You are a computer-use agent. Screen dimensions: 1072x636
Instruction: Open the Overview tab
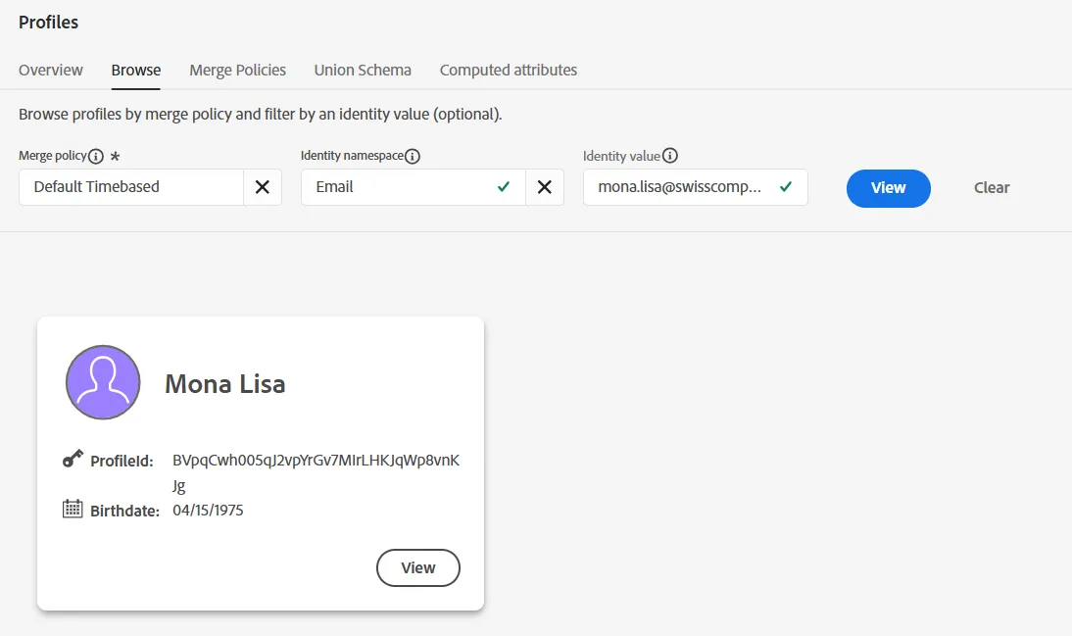point(51,71)
